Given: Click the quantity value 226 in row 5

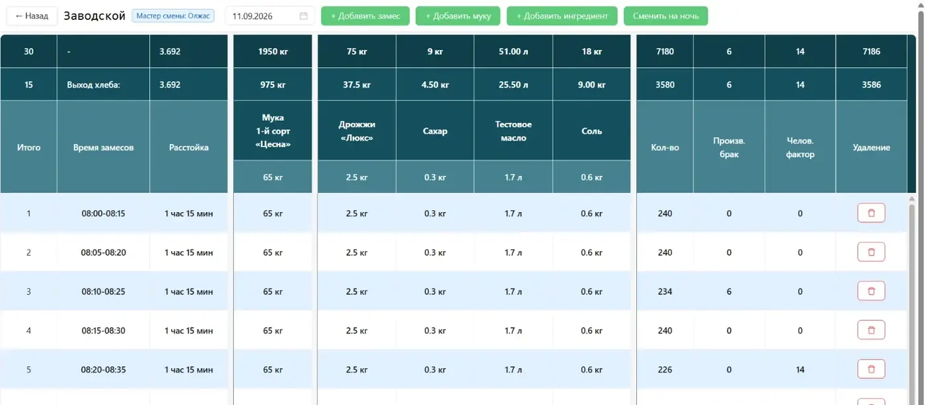Looking at the screenshot, I should tap(665, 369).
